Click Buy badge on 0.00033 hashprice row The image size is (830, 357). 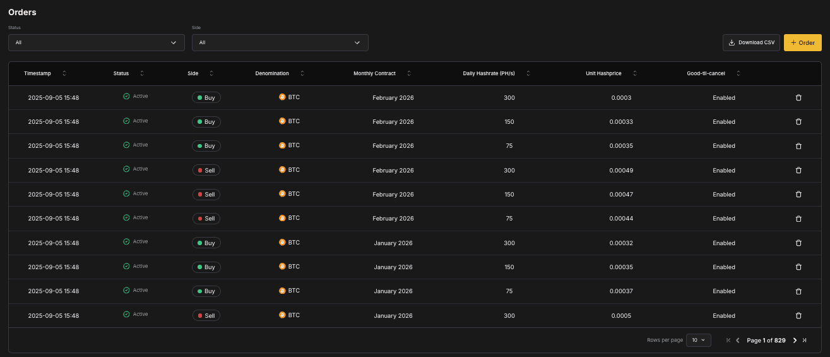[206, 122]
